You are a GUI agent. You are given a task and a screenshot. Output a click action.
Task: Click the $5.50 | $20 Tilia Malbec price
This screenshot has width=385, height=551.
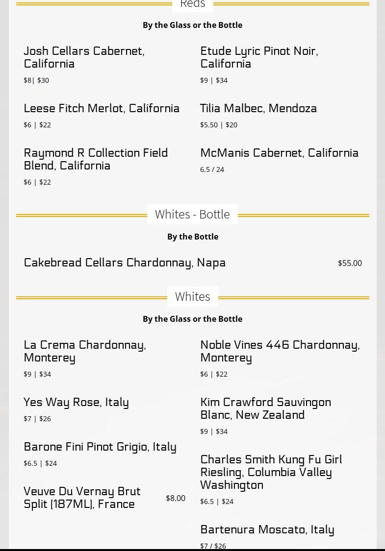pyautogui.click(x=219, y=125)
